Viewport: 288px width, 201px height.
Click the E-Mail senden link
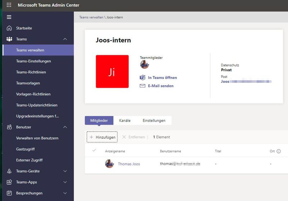pos(161,86)
